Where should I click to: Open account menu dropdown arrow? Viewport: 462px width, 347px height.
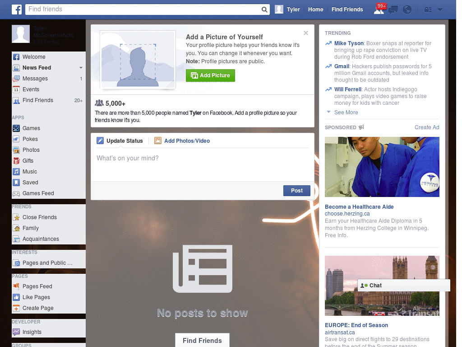[x=440, y=10]
